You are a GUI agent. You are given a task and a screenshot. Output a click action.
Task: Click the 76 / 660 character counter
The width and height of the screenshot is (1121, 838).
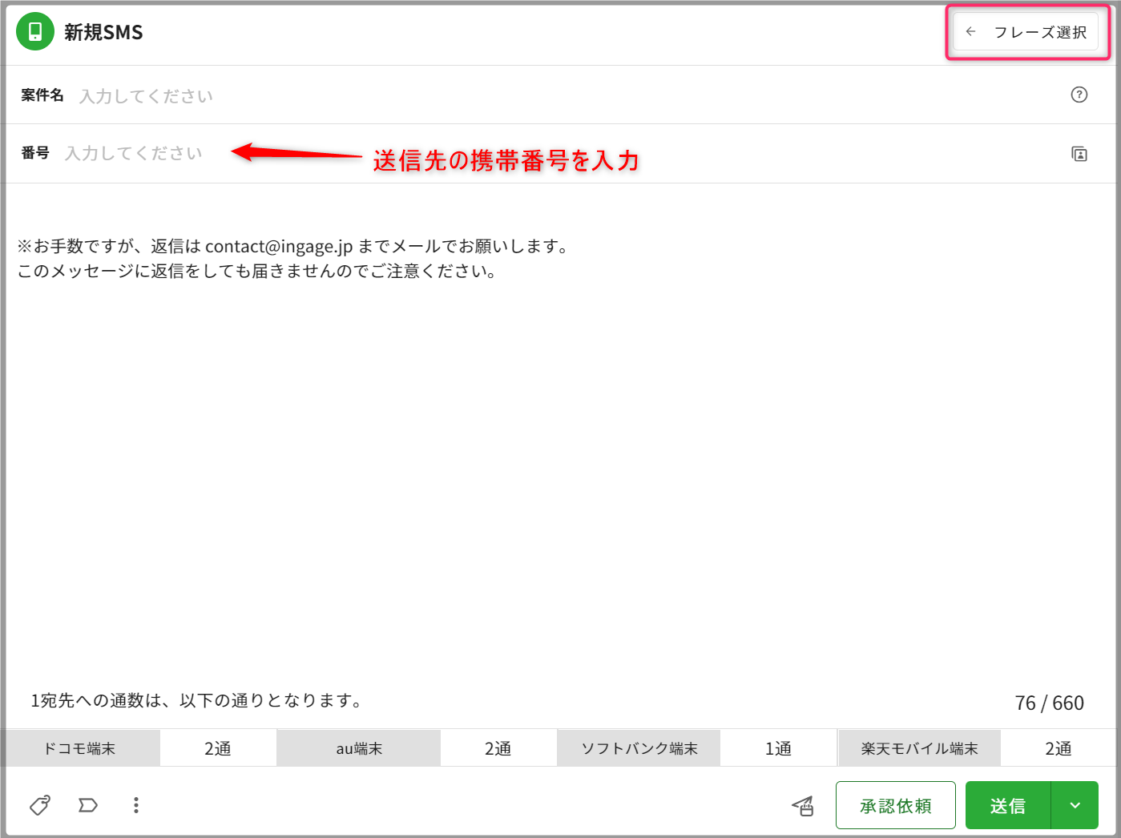pyautogui.click(x=1048, y=703)
